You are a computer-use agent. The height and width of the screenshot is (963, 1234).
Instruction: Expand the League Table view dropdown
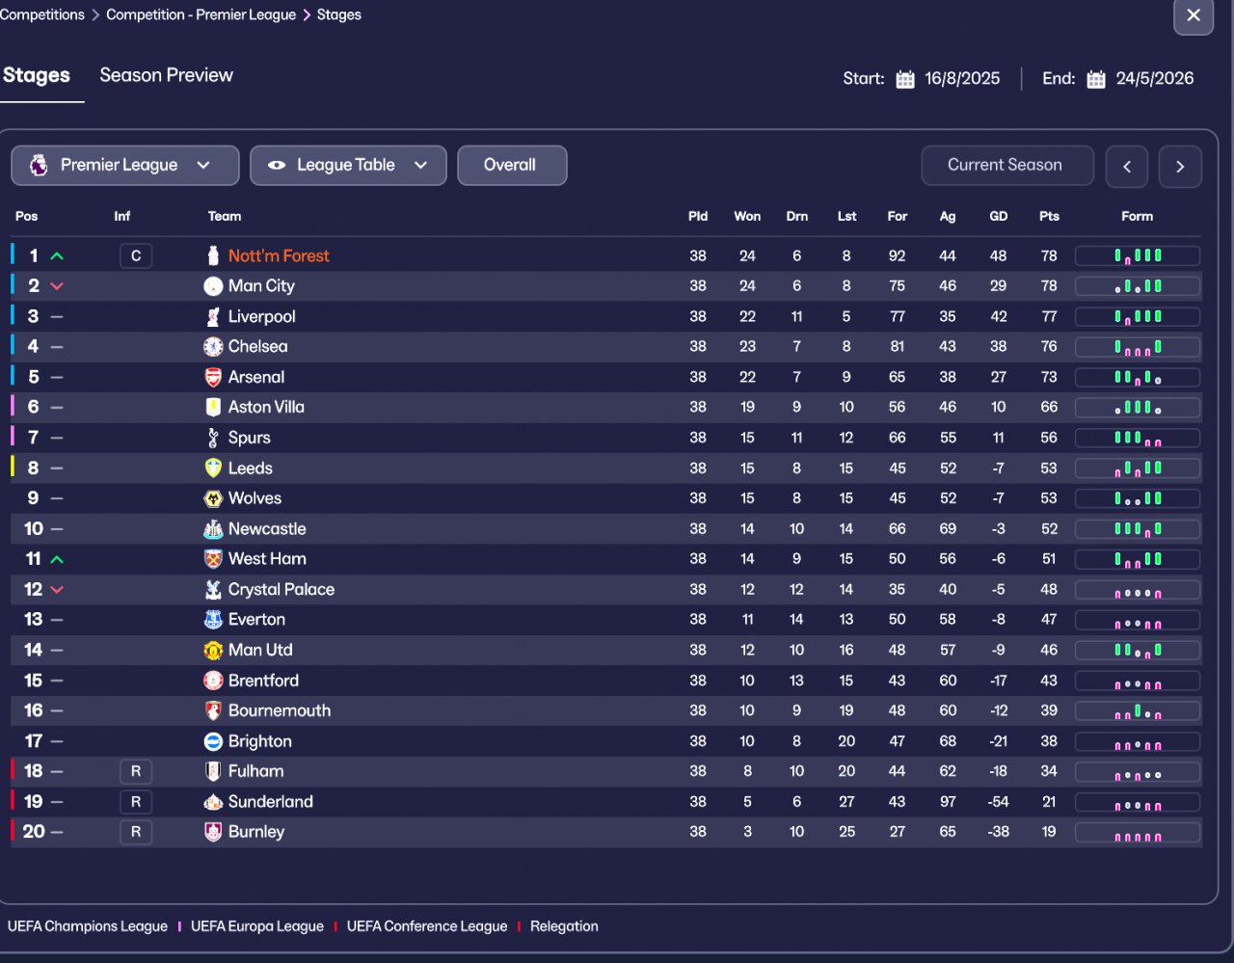(348, 165)
